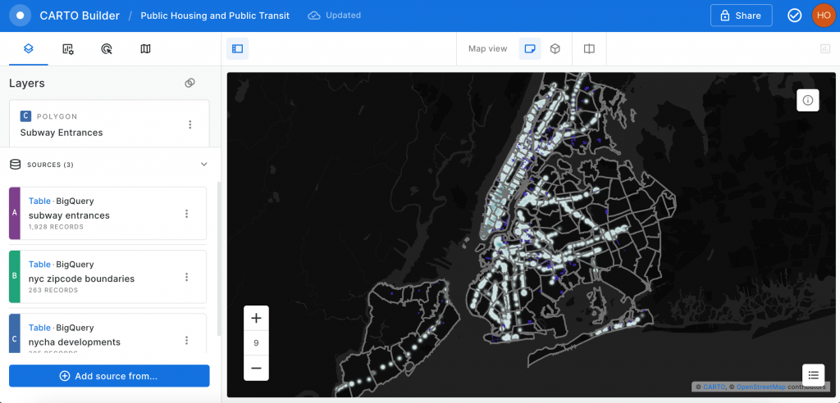Open Subway Entrances layer options menu
Image resolution: width=840 pixels, height=403 pixels.
[189, 125]
